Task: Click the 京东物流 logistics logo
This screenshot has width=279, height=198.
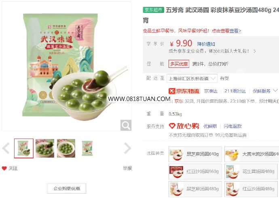Action: point(184,91)
